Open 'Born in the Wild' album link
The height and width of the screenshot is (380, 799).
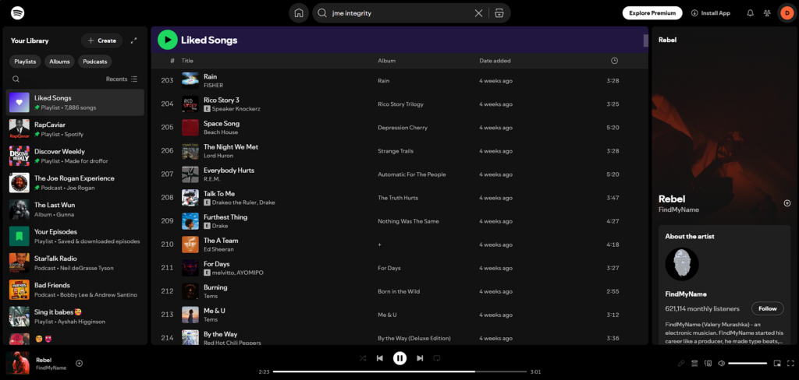click(399, 291)
